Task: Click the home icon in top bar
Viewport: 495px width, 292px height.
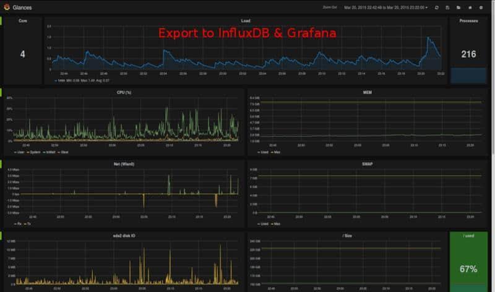Action: coord(470,7)
